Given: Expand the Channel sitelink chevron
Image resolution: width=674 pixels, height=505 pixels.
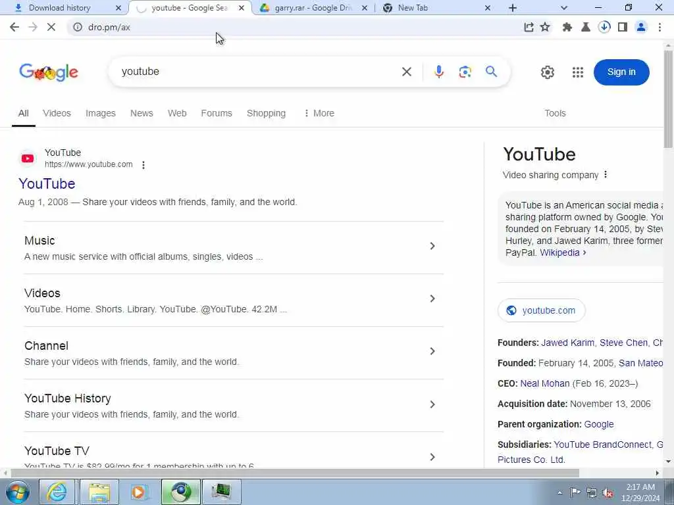Looking at the screenshot, I should click(x=432, y=351).
